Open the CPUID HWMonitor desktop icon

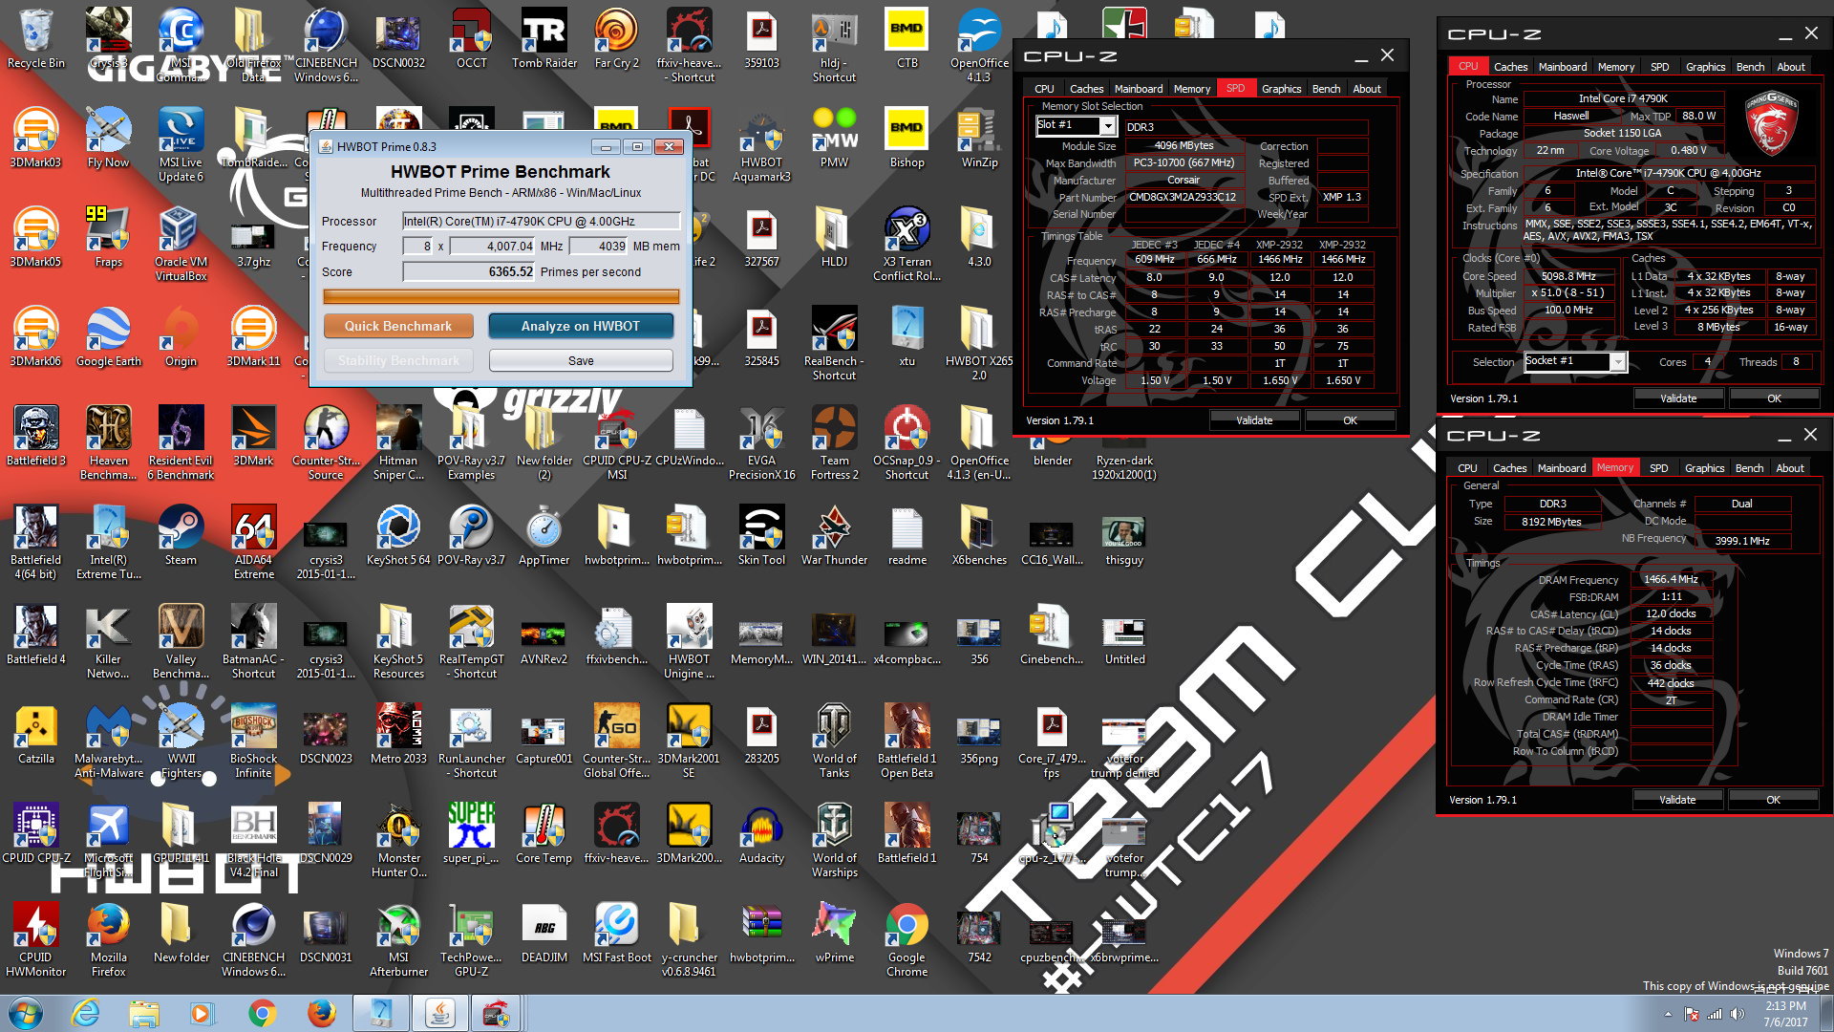coord(35,939)
